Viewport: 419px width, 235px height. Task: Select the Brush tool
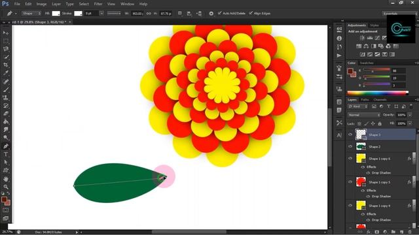point(6,89)
